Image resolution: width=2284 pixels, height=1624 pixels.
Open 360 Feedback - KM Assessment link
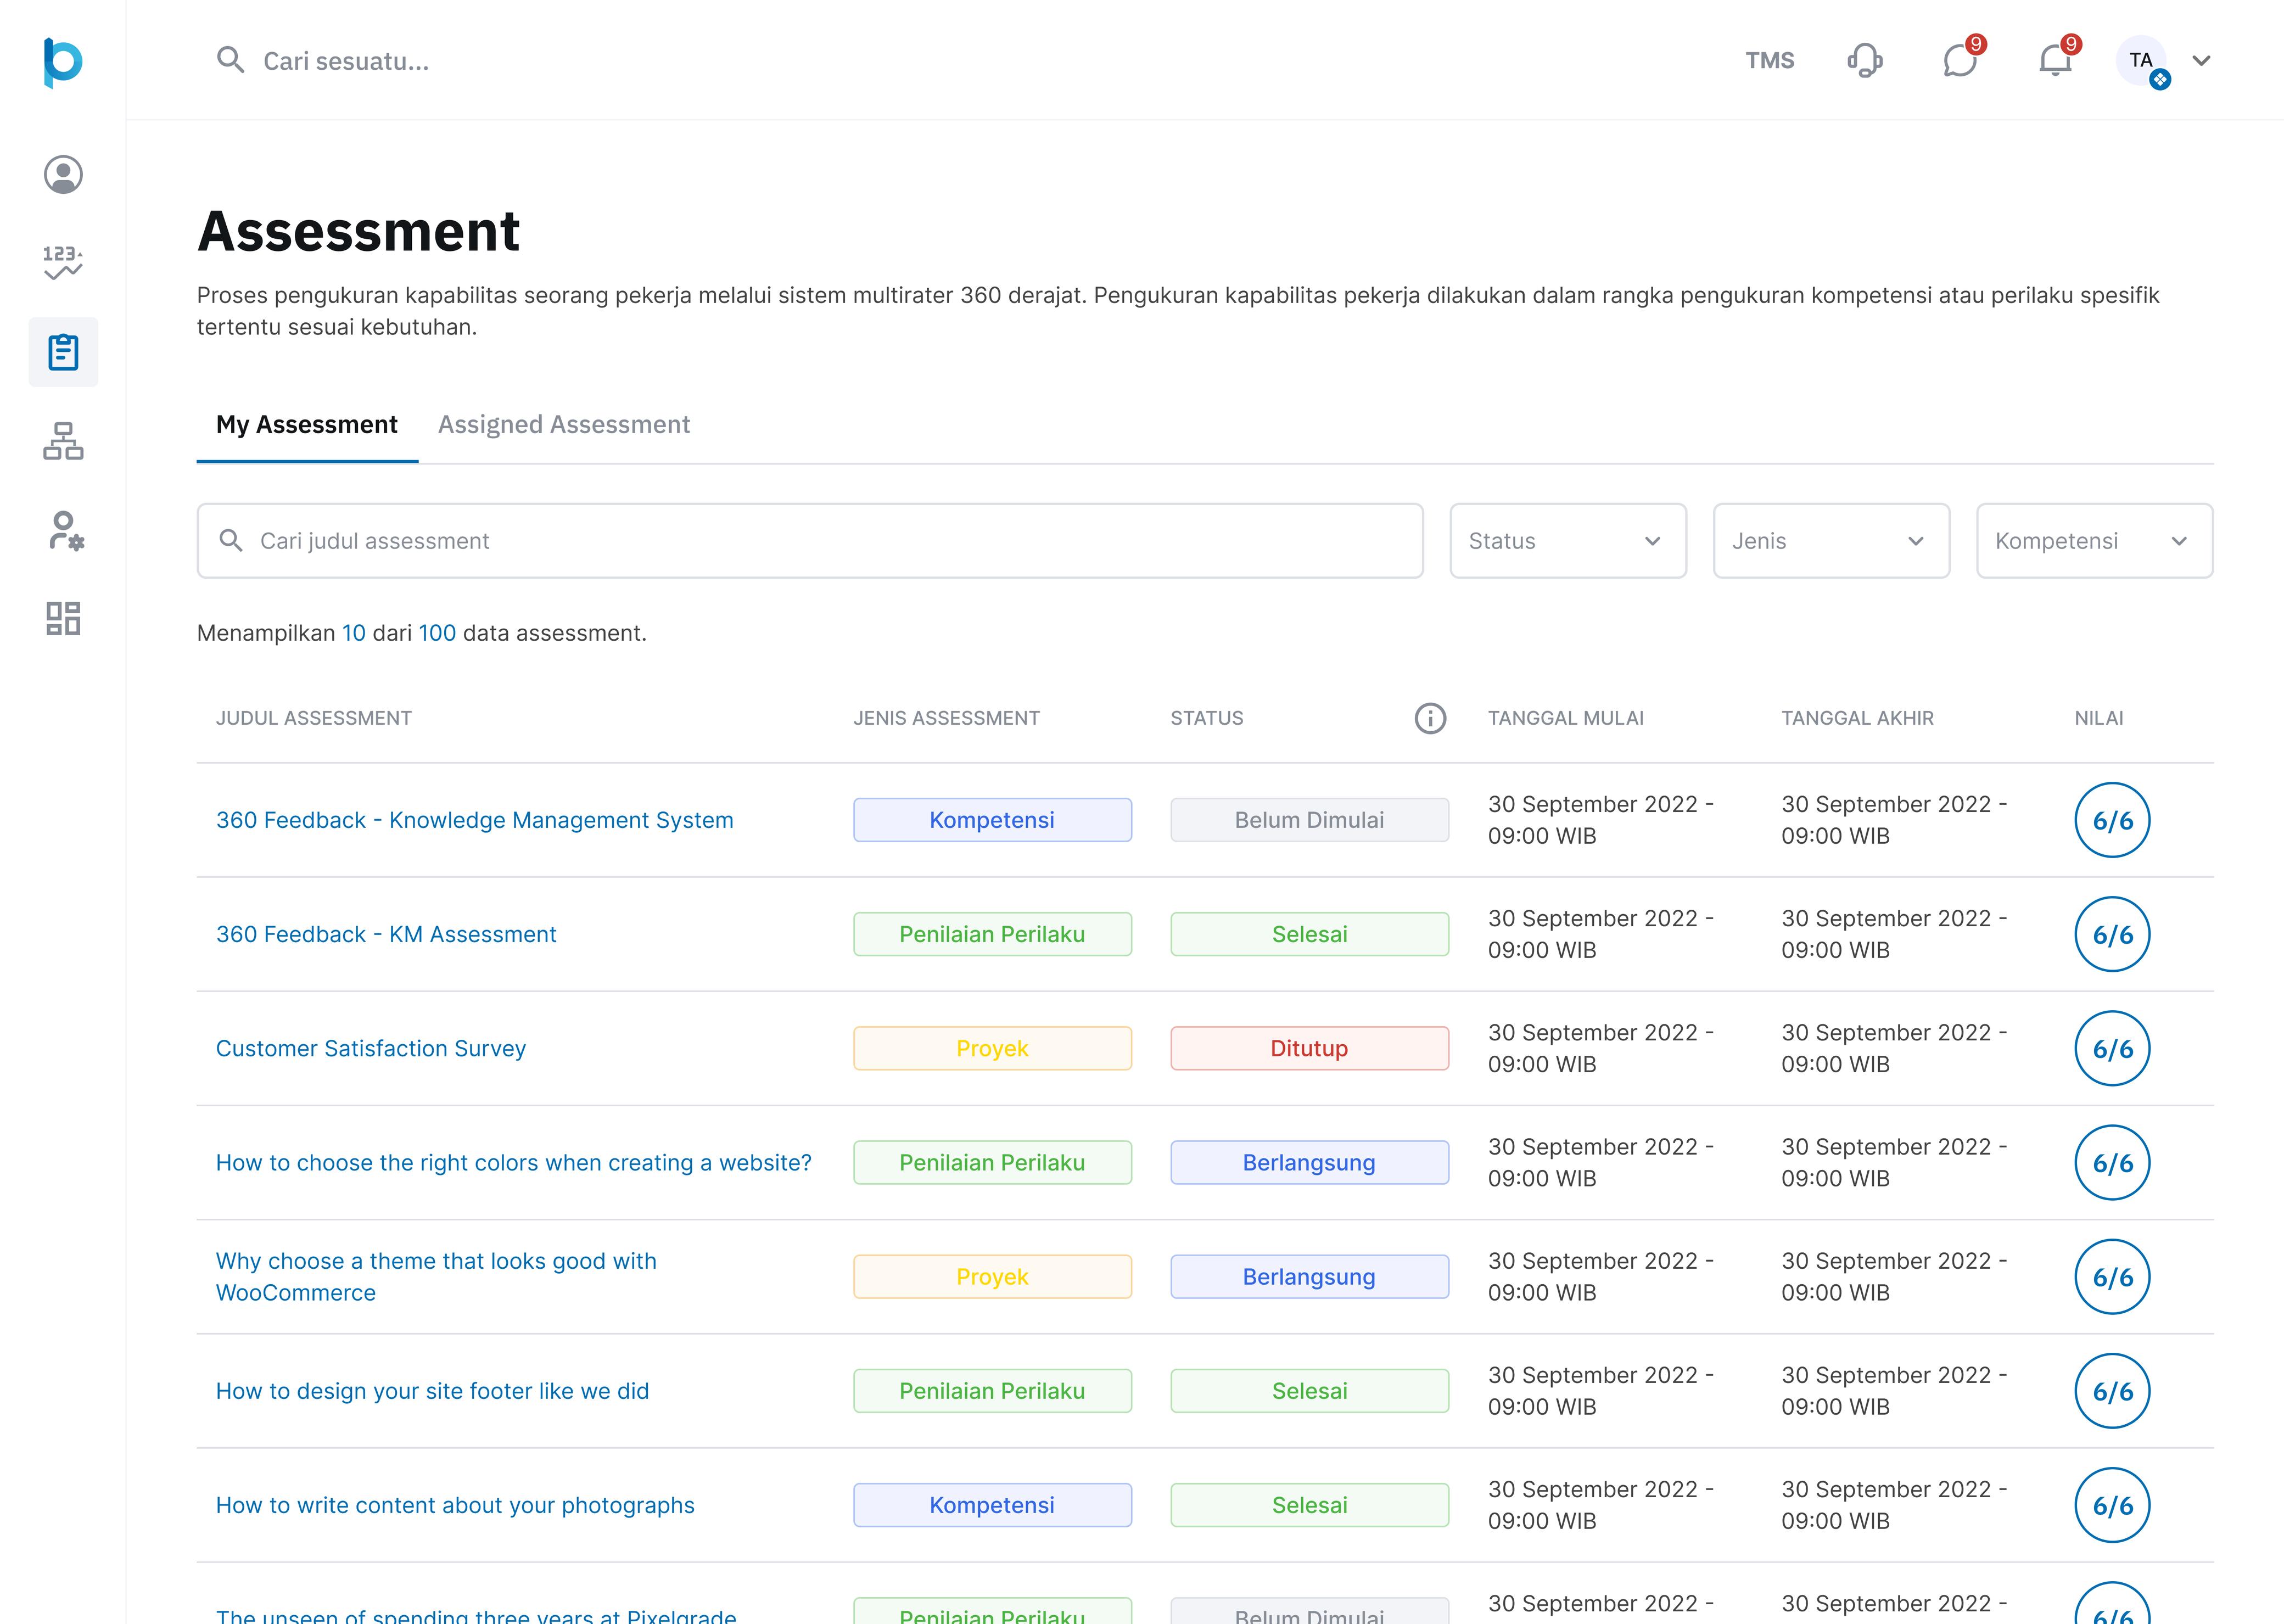[386, 934]
